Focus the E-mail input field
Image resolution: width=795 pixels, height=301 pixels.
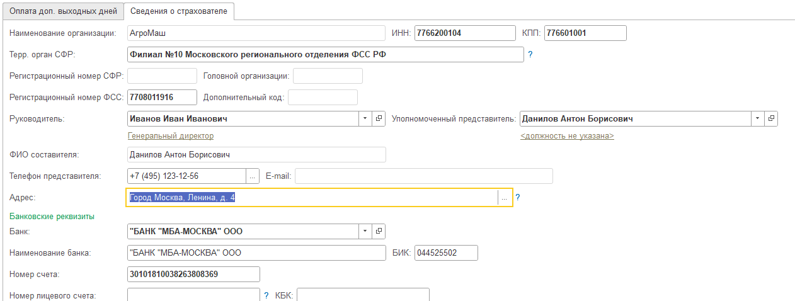click(x=423, y=176)
